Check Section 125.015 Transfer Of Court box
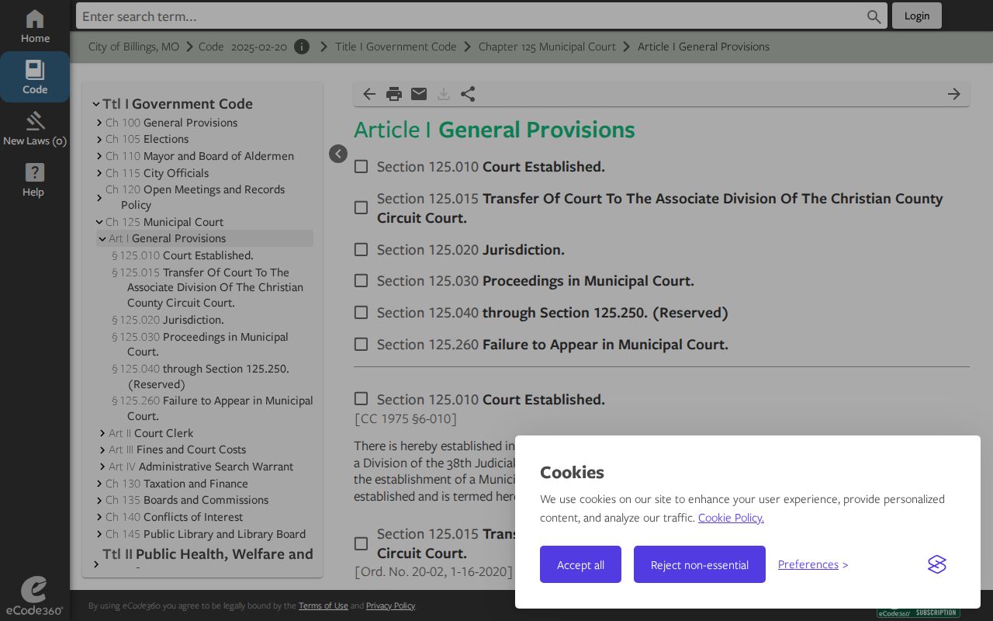Screen dimensions: 993x621 pos(361,208)
